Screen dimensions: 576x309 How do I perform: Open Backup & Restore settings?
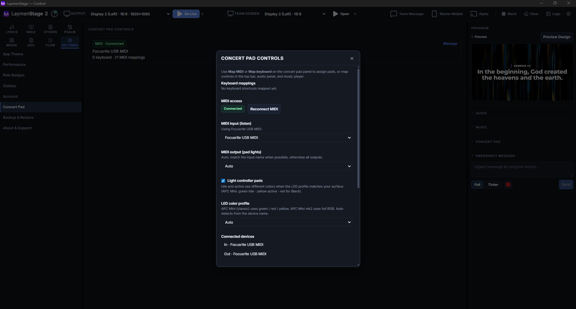pos(41,118)
